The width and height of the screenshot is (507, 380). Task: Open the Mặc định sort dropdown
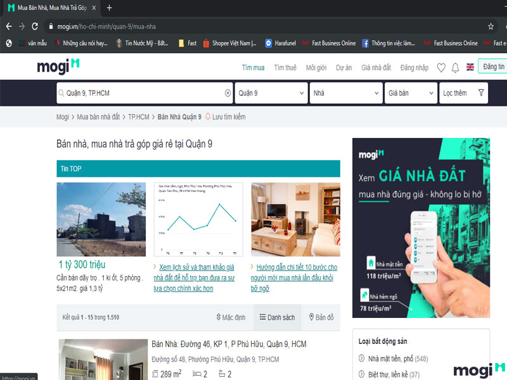[x=228, y=317]
